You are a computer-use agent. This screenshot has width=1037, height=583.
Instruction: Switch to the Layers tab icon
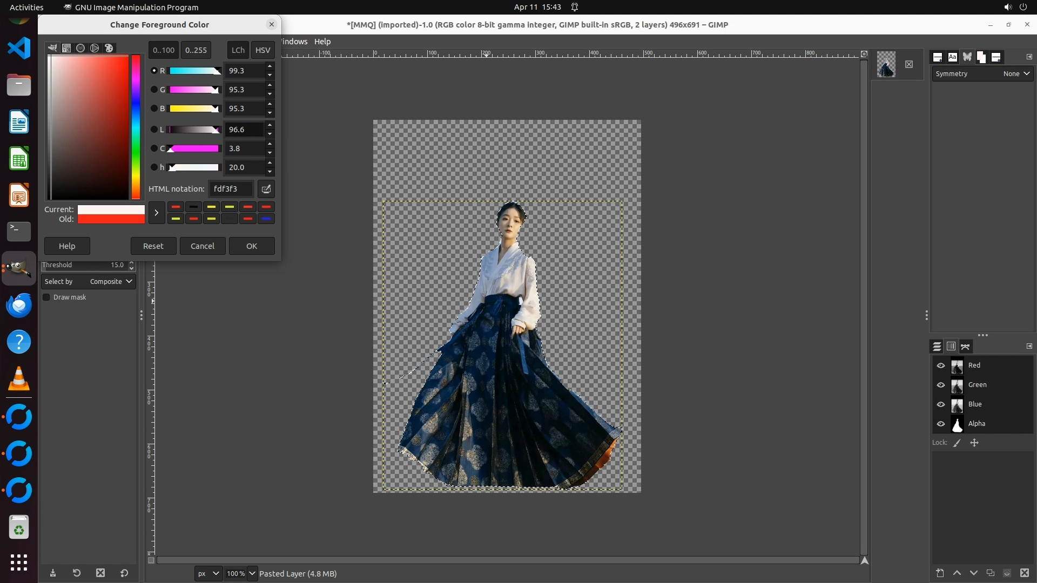click(937, 347)
